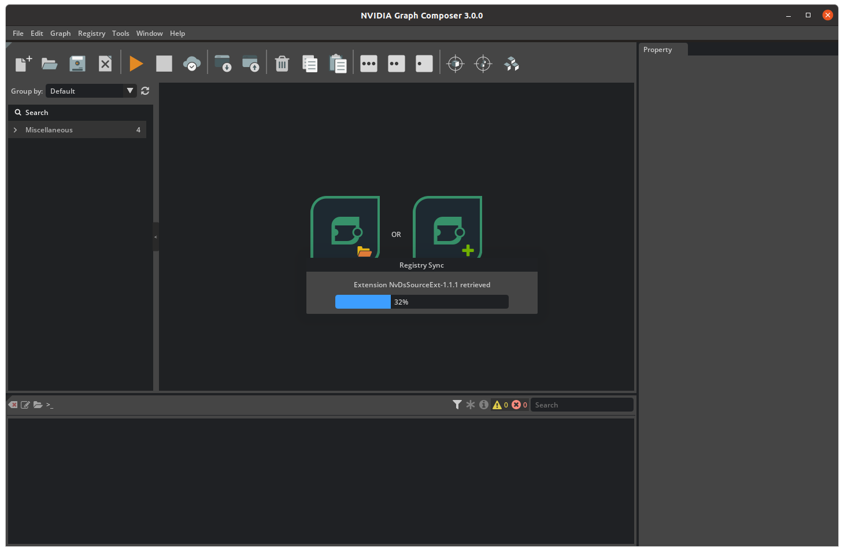Clear the console with the red X eraser icon
Viewport: 844px width, 552px height.
(13, 405)
